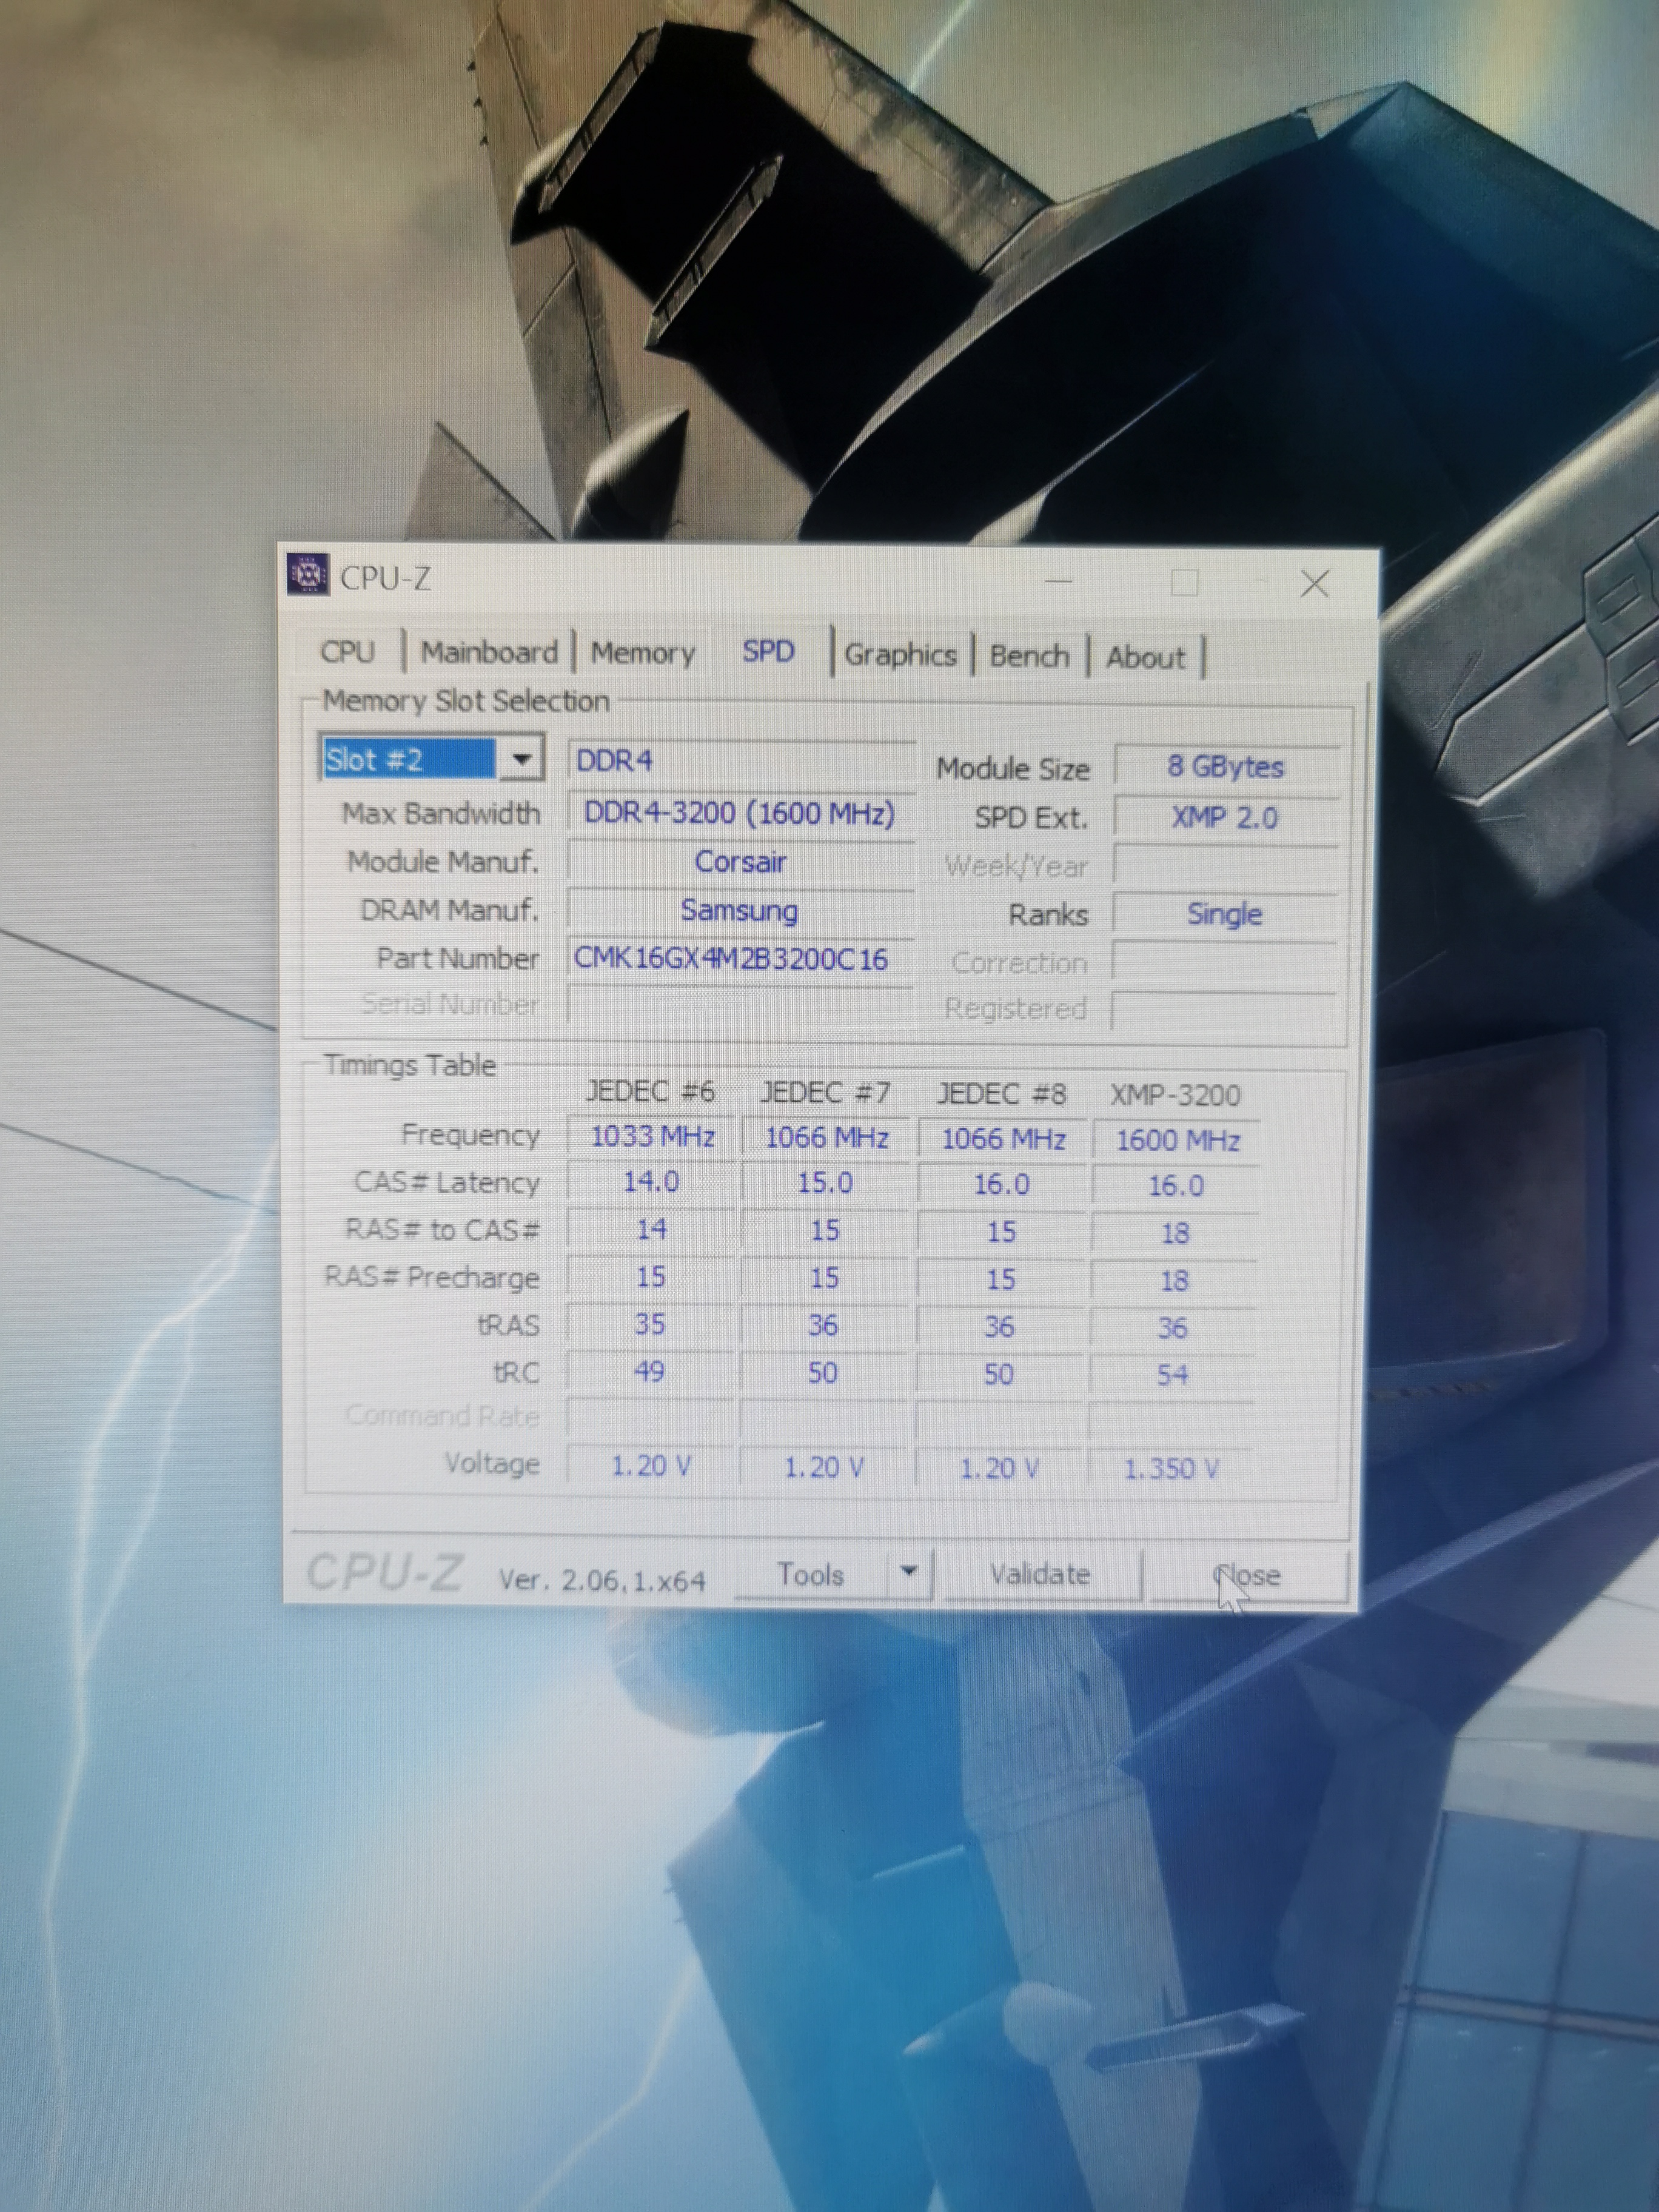Click the Module Manuf. Corsair field
The width and height of the screenshot is (1659, 2212).
739,862
